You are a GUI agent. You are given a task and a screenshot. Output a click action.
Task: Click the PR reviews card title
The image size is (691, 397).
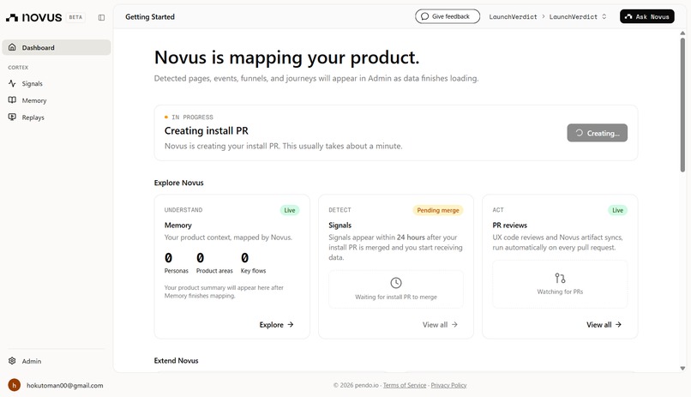[x=509, y=226]
